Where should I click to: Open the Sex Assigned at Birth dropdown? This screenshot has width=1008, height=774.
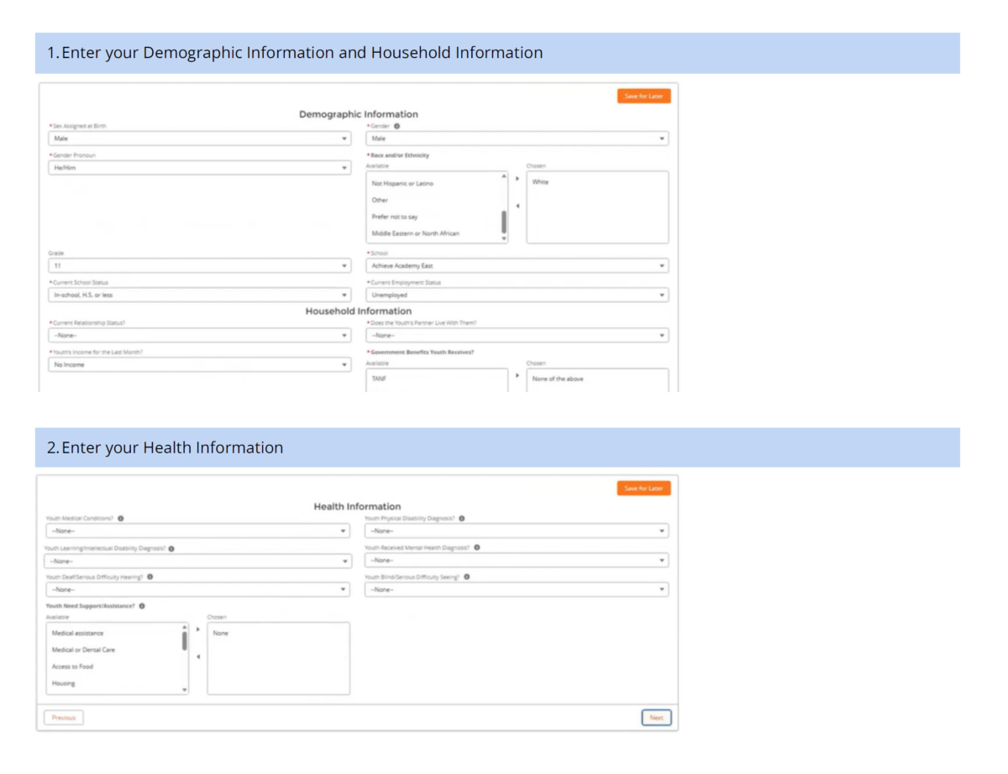point(200,139)
